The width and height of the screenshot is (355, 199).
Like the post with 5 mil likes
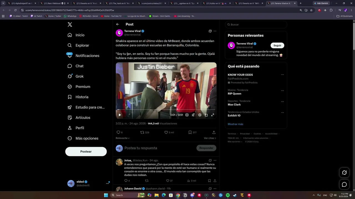coord(169,132)
